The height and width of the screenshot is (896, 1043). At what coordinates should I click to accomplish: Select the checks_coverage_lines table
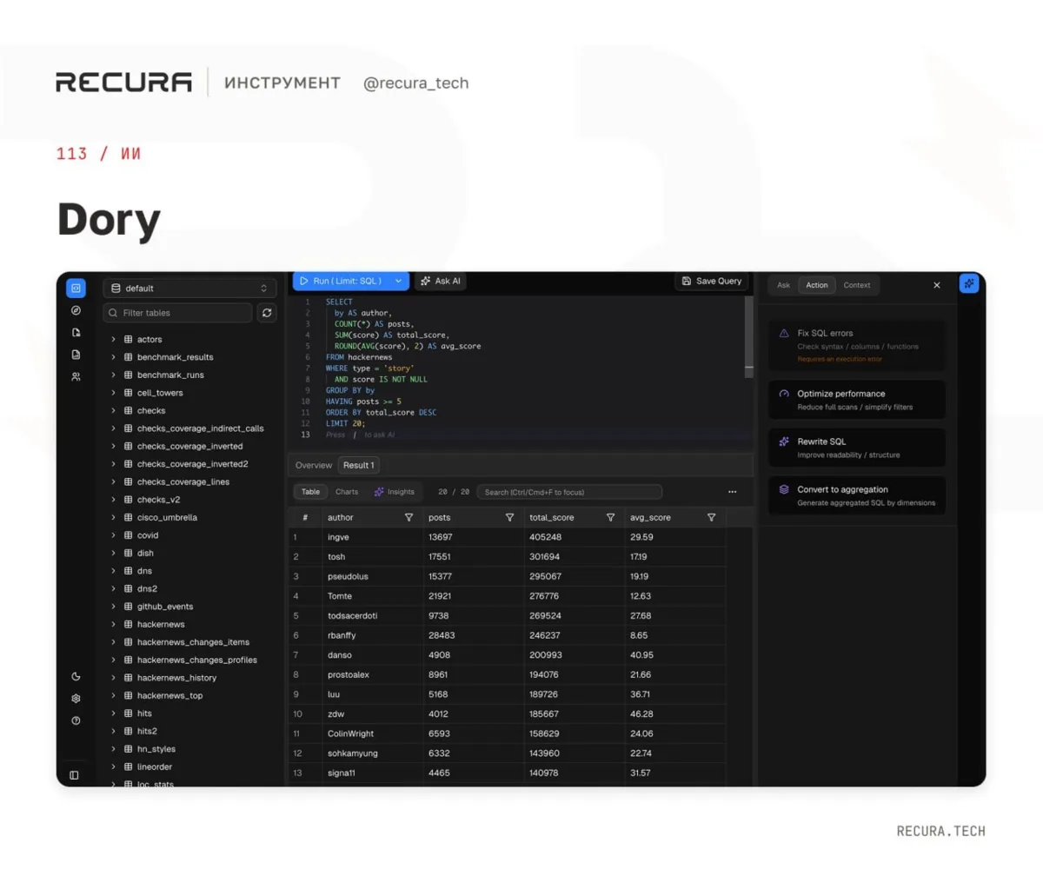(x=183, y=482)
